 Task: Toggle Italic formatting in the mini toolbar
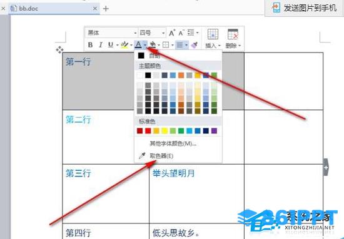coord(101,45)
